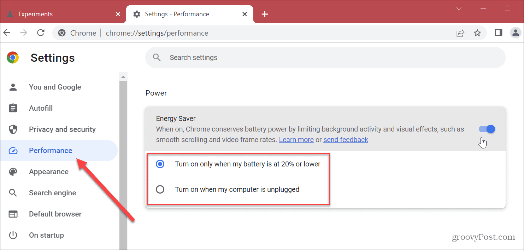This screenshot has width=524, height=250.
Task: Open the Learn more link
Action: (x=296, y=140)
